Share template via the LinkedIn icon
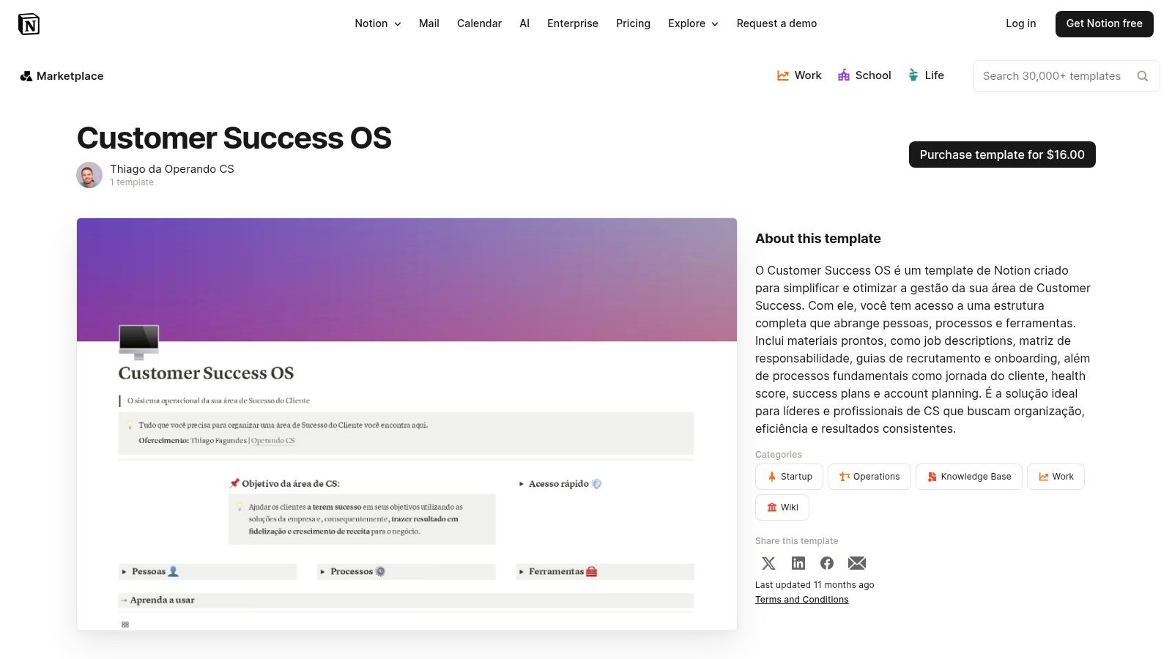Screen dimensions: 1172x659 [798, 563]
